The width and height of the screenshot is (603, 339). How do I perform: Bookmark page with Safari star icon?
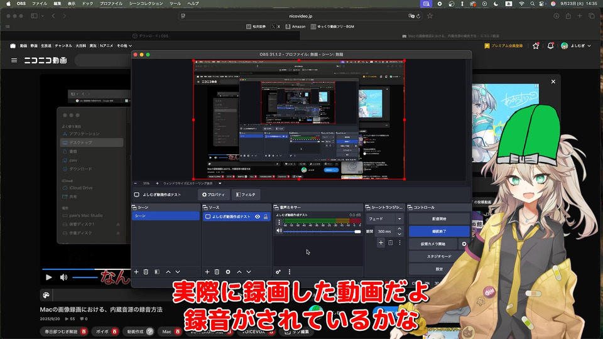430,16
